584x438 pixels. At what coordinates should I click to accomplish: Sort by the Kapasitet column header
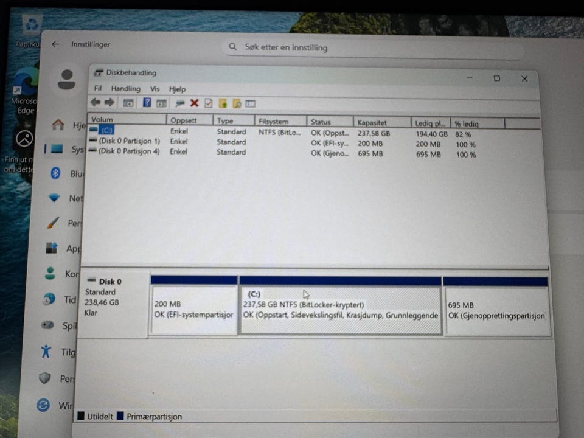pos(382,122)
